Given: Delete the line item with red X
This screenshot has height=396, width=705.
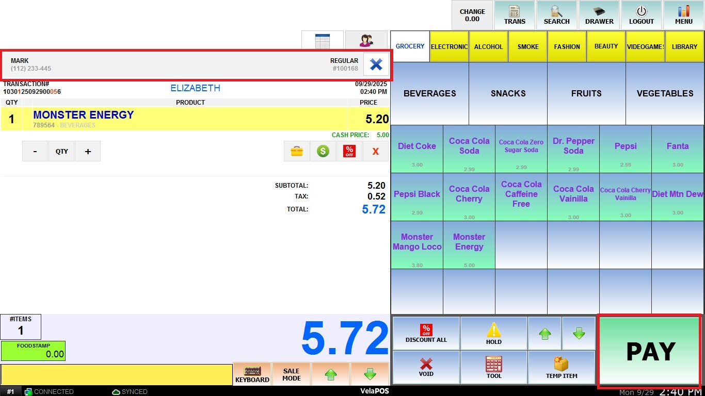Looking at the screenshot, I should [x=375, y=151].
